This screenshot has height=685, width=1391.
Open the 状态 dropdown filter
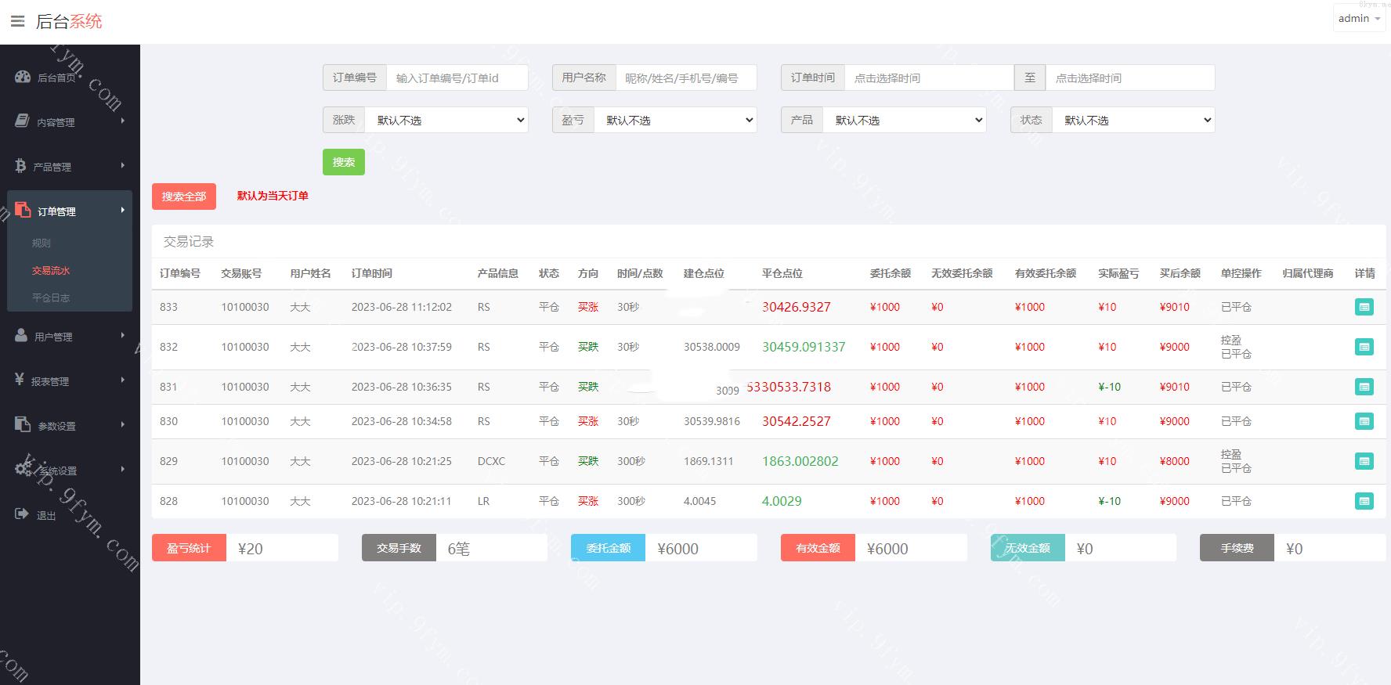[1133, 121]
